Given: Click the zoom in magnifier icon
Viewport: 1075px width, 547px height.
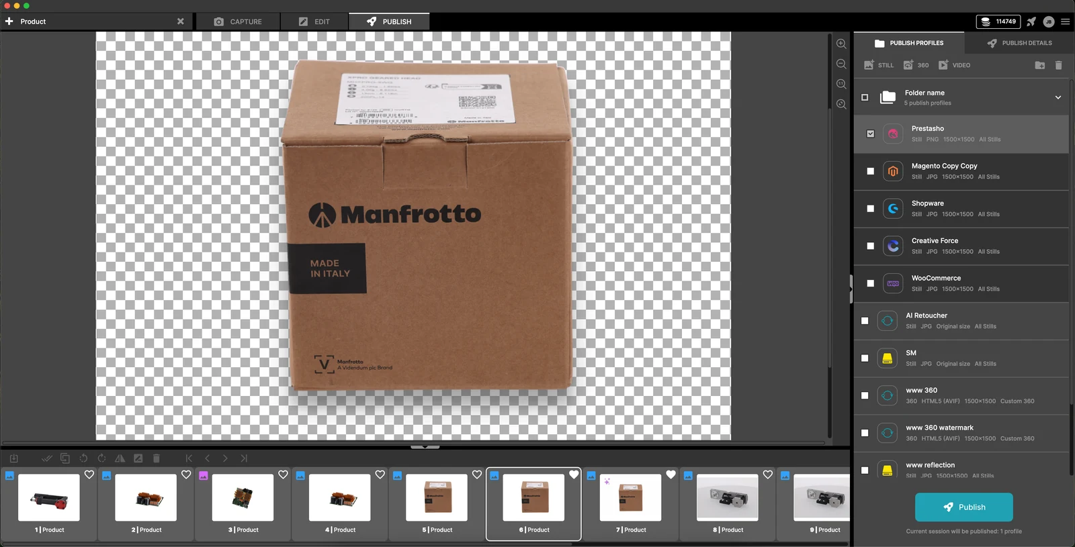Looking at the screenshot, I should [x=841, y=44].
